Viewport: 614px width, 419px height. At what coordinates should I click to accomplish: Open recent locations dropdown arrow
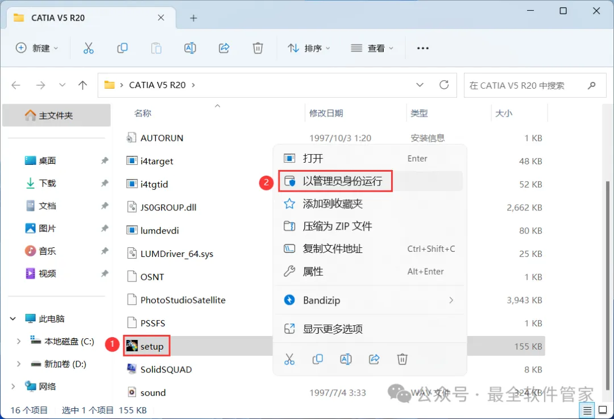62,85
